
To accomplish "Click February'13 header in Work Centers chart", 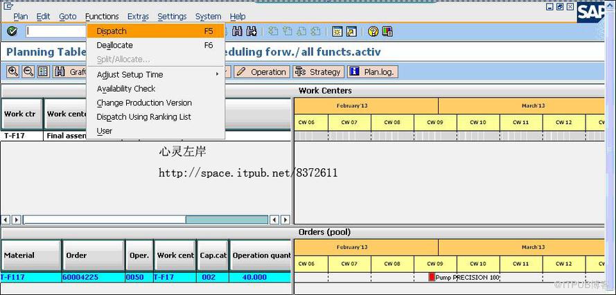I will pos(366,106).
